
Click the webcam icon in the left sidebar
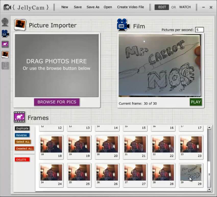(x=5, y=22)
